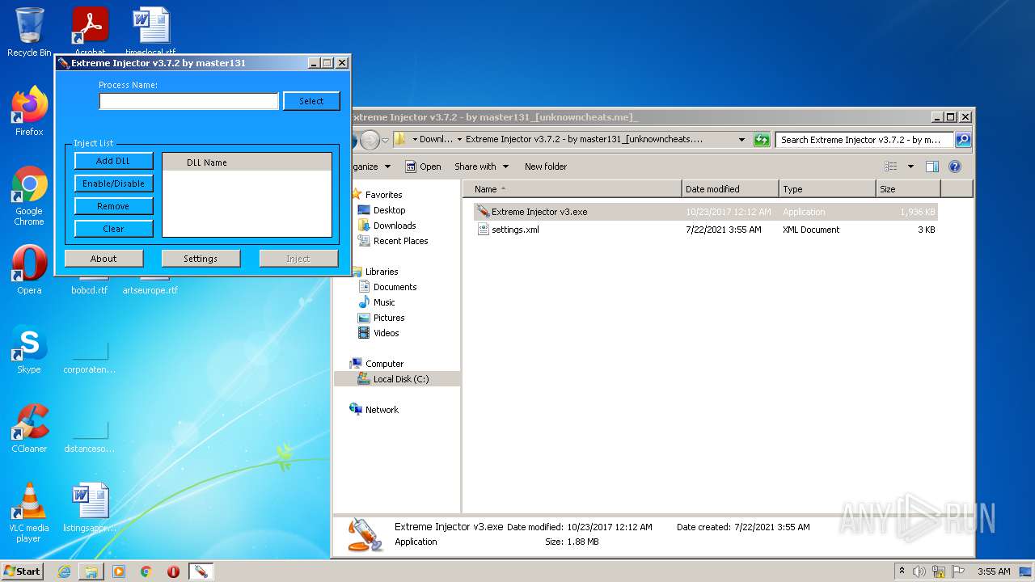Clear the DLL inject list
This screenshot has width=1035, height=582.
point(113,229)
